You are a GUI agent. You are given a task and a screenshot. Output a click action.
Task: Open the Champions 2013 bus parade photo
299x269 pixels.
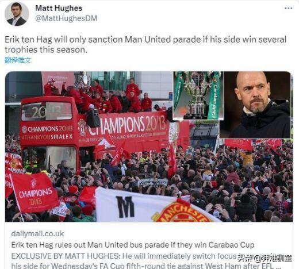click(x=149, y=147)
